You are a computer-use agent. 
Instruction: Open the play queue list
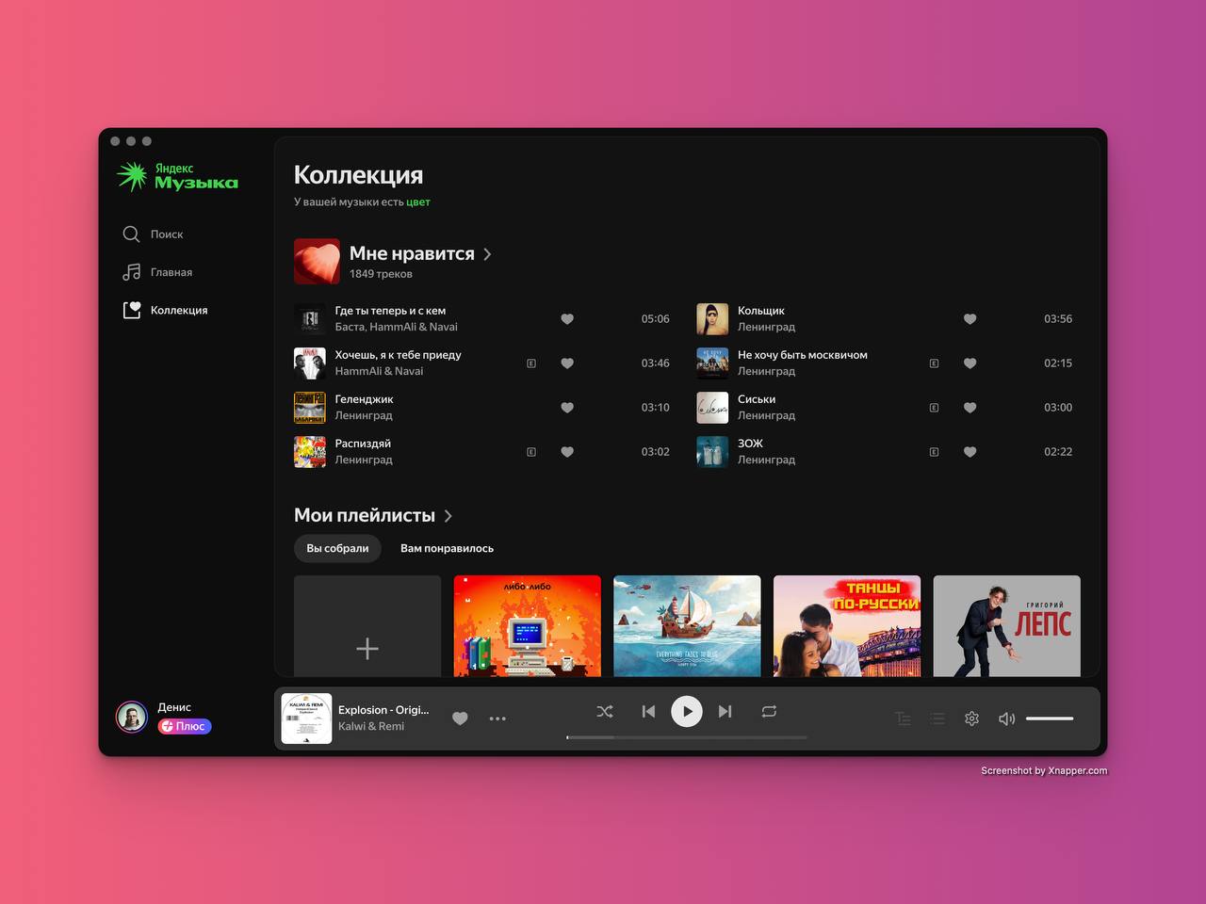coord(937,718)
